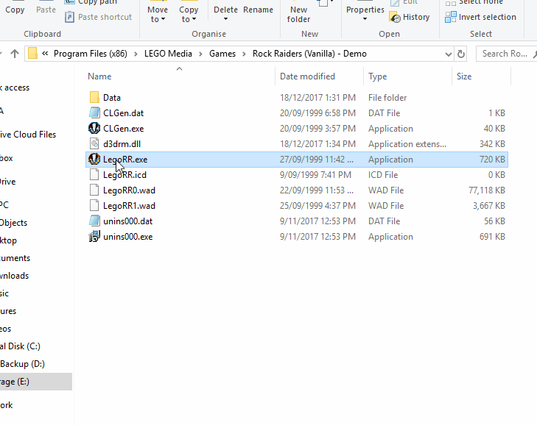
Task: Sort by Date modified column
Action: [x=308, y=76]
